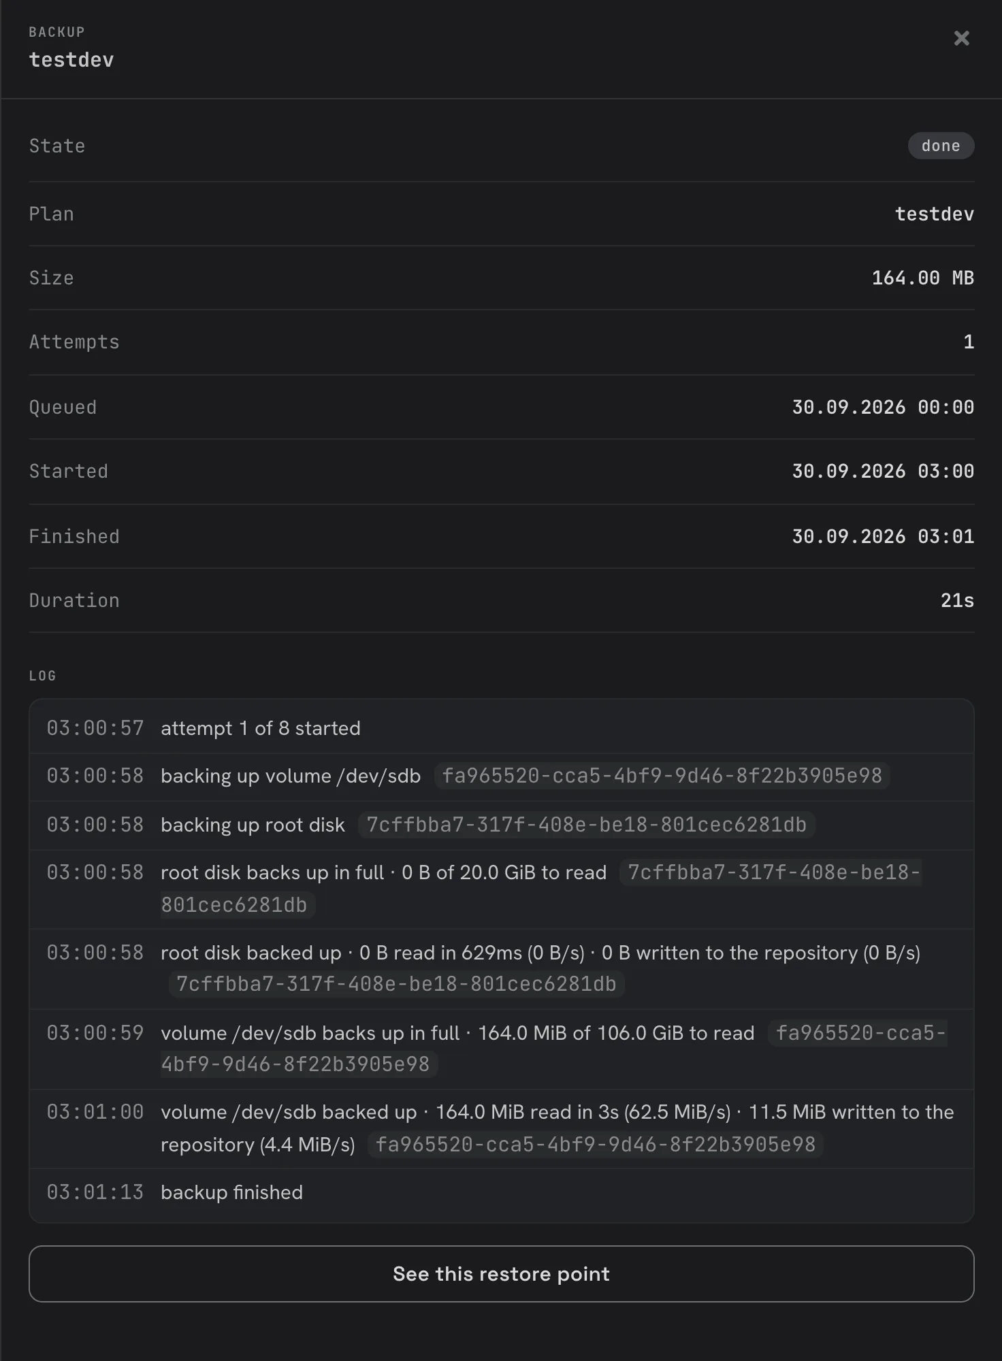Viewport: 1002px width, 1361px height.
Task: Click the volume ID in 'backing up volume /dev/sdb' line
Action: coord(662,776)
